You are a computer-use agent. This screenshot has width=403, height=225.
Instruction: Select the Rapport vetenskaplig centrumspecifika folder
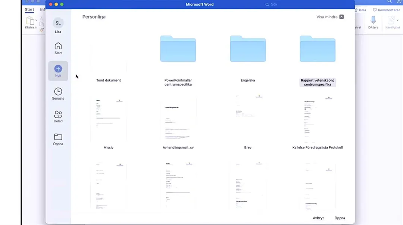pyautogui.click(x=318, y=49)
